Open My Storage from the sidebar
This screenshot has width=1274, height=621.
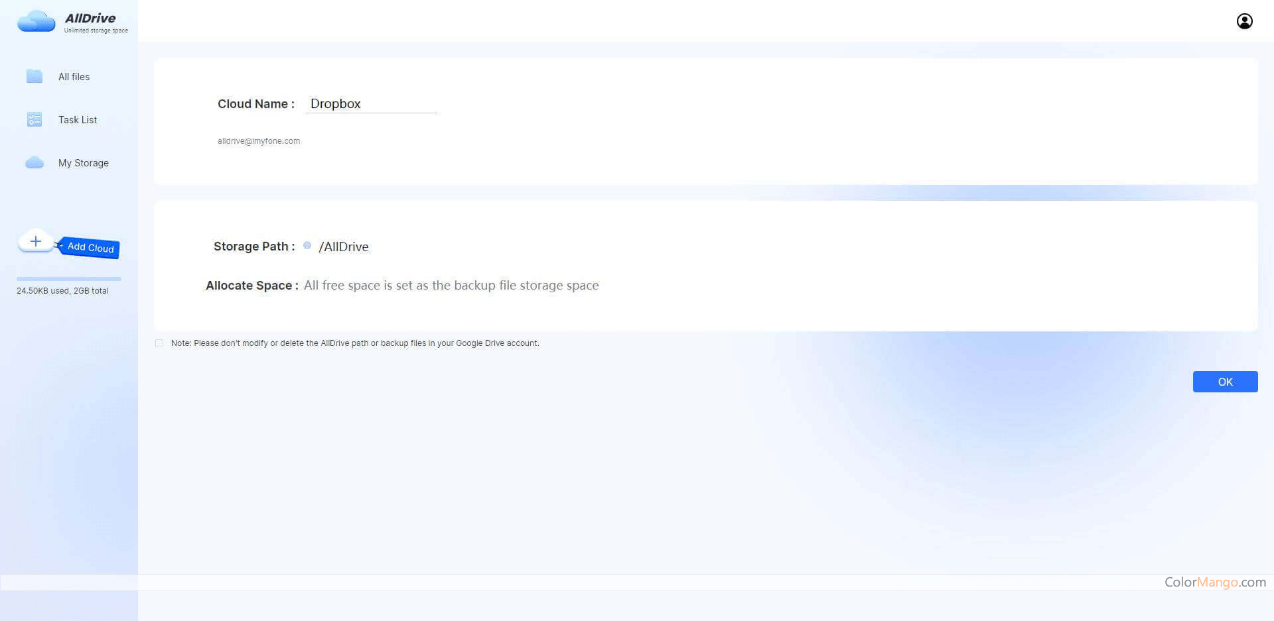point(84,163)
